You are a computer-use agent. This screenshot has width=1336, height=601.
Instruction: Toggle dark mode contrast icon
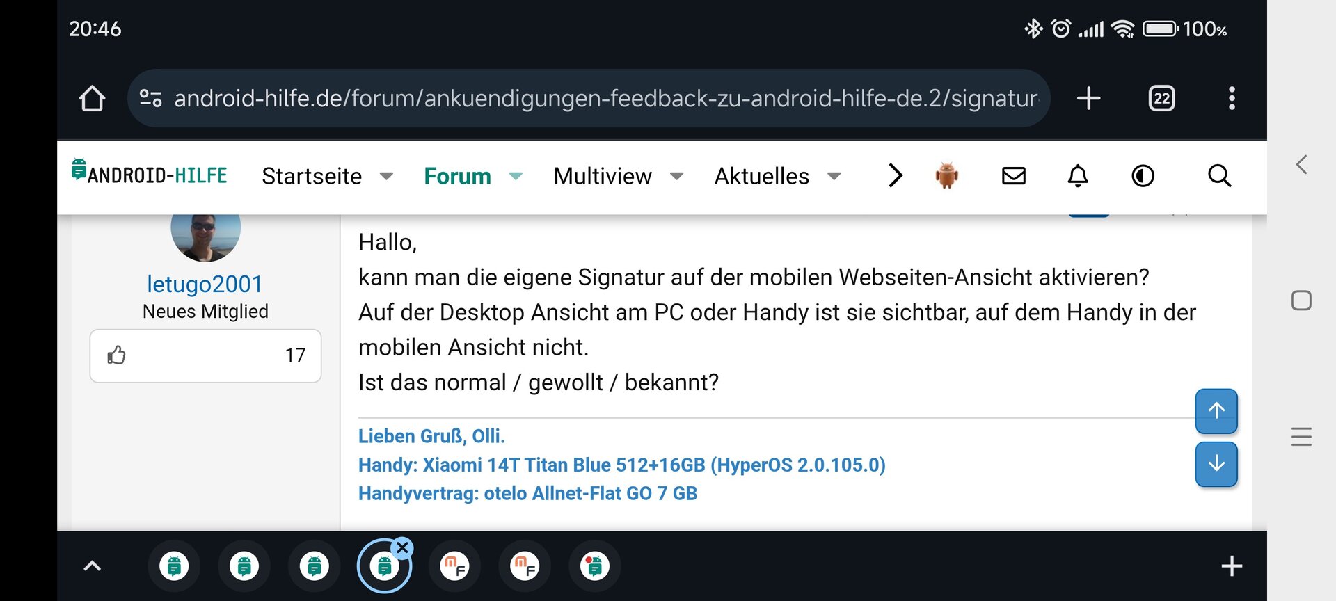[1143, 176]
